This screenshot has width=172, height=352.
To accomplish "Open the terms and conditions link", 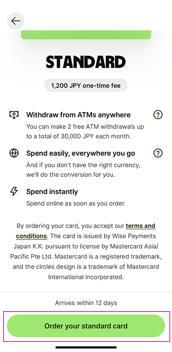I will tap(86, 231).
